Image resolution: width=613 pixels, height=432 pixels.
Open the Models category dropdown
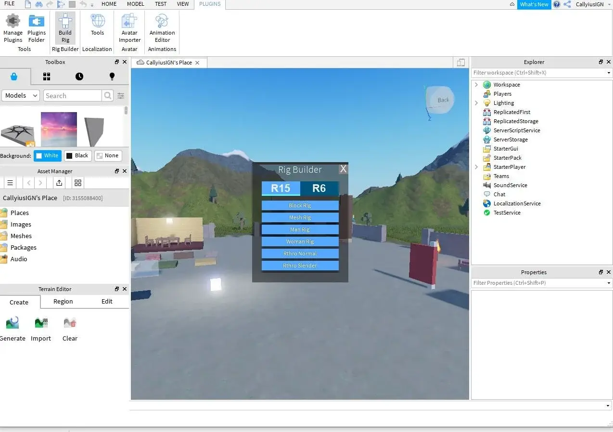21,95
